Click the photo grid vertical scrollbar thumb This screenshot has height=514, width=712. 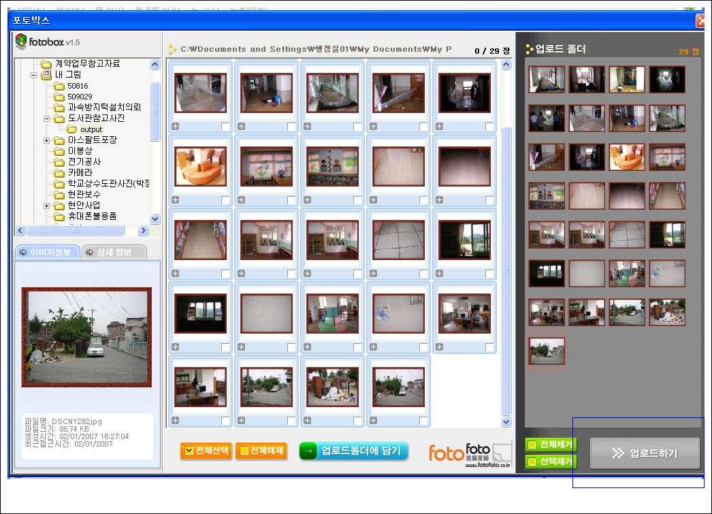click(x=506, y=271)
